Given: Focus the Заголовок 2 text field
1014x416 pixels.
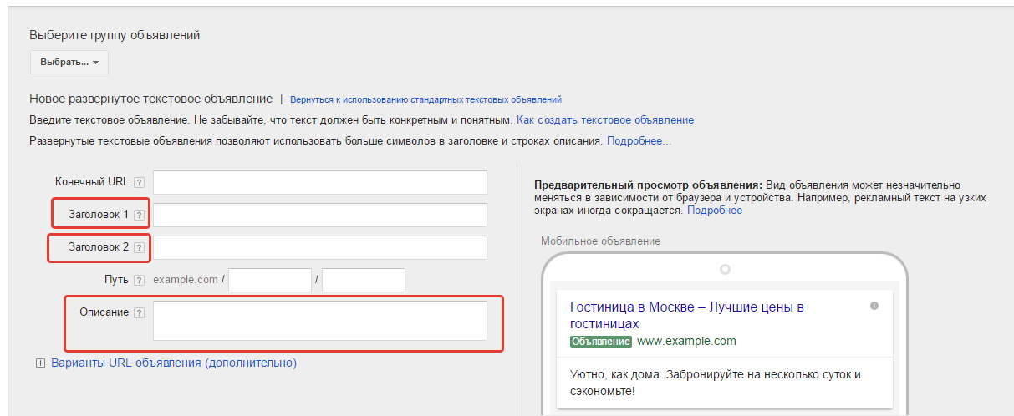Looking at the screenshot, I should [x=319, y=247].
